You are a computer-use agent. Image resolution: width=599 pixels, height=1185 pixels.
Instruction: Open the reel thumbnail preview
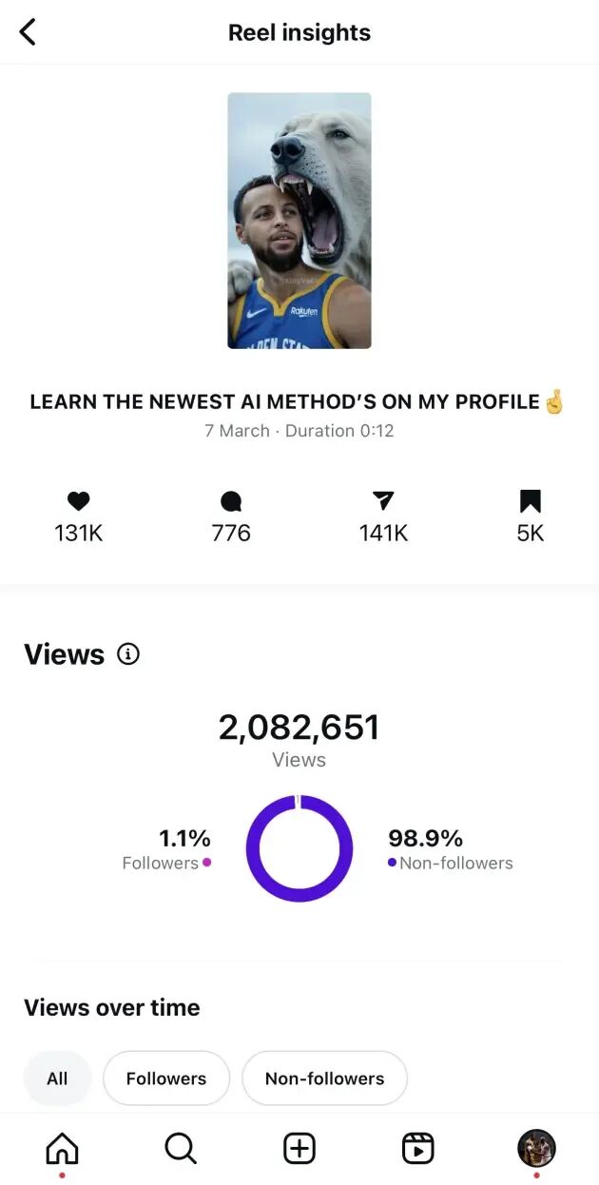pyautogui.click(x=299, y=221)
